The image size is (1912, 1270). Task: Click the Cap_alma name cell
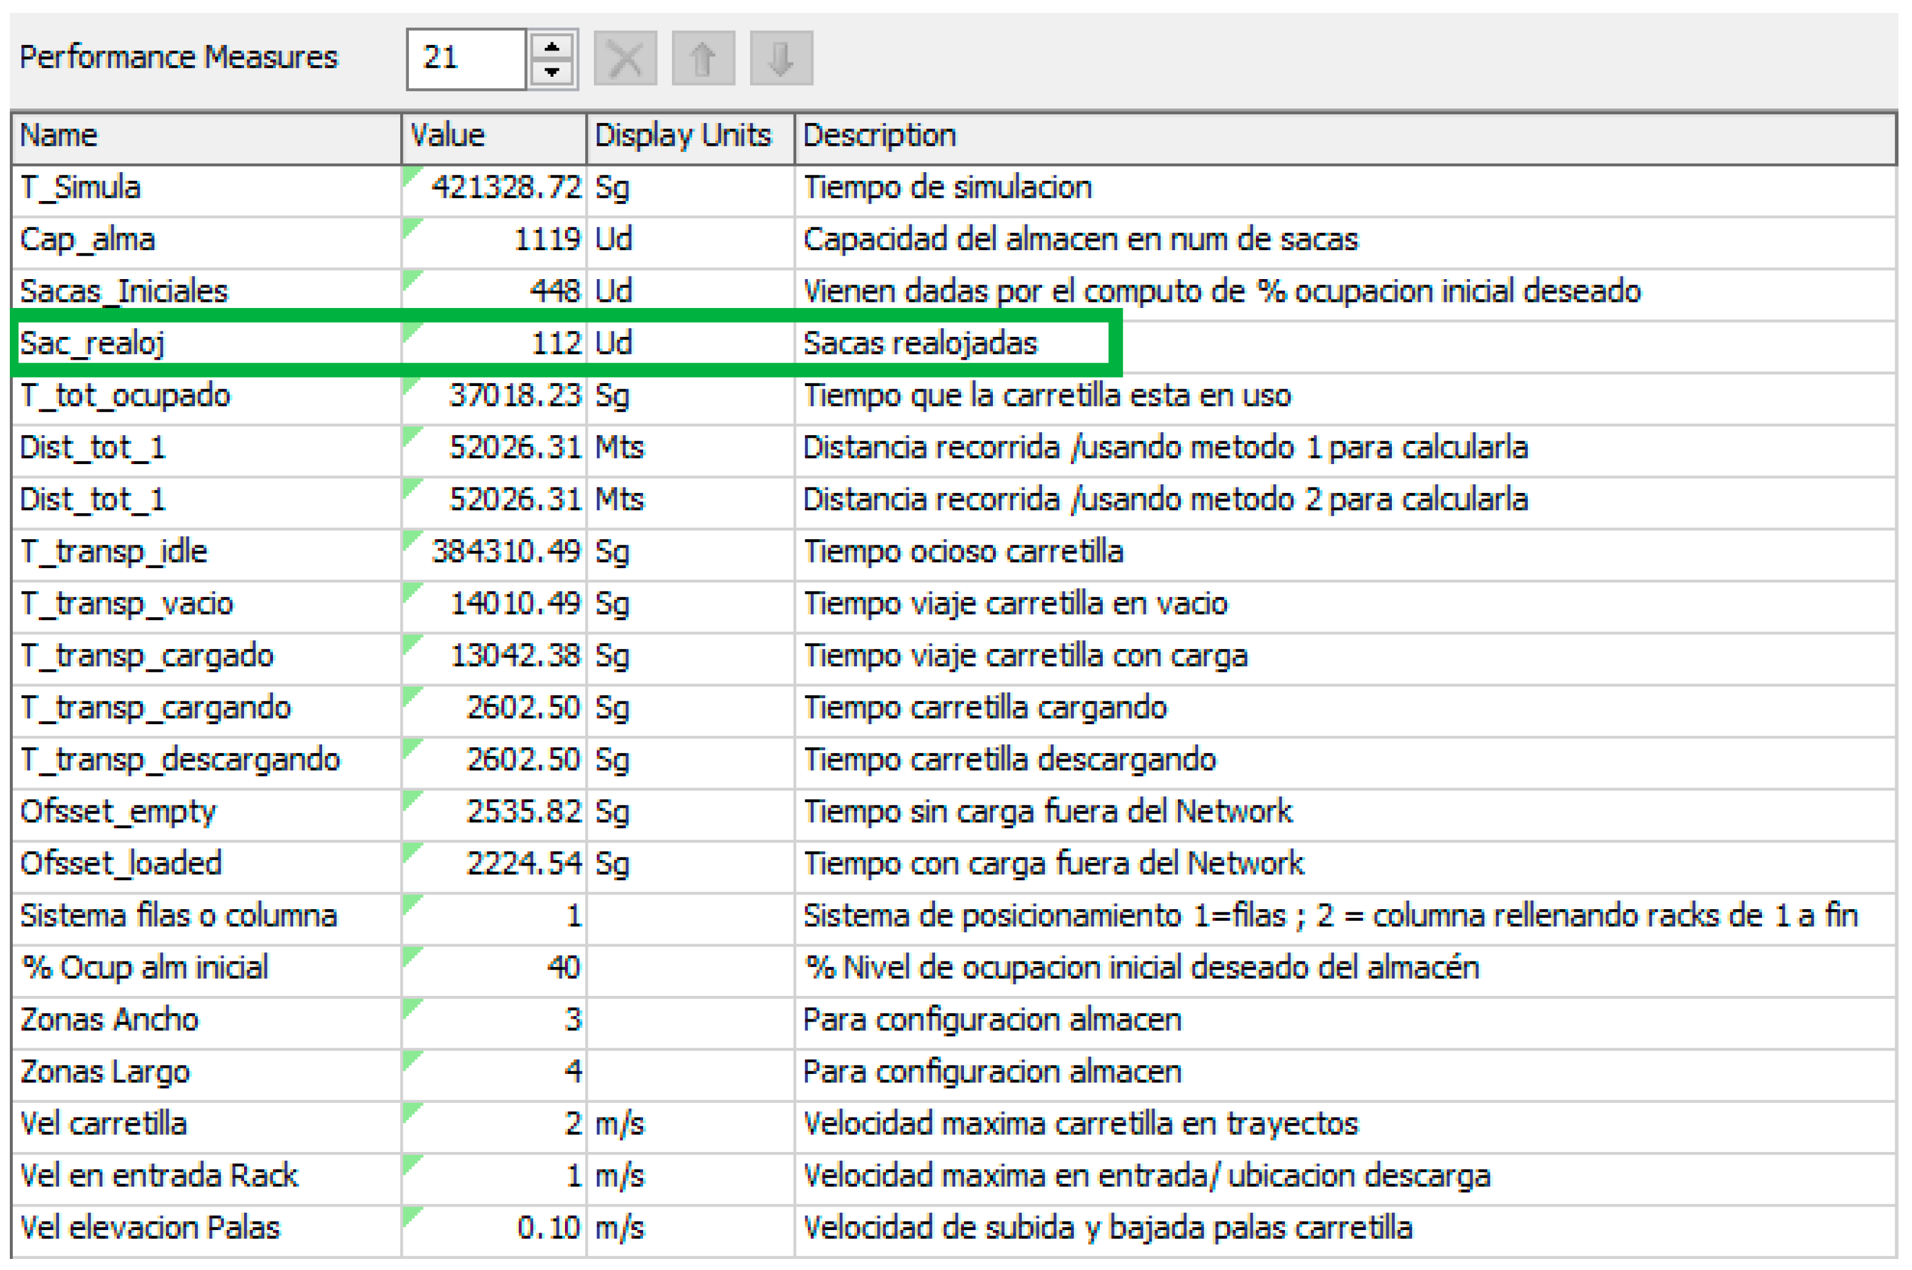(87, 240)
